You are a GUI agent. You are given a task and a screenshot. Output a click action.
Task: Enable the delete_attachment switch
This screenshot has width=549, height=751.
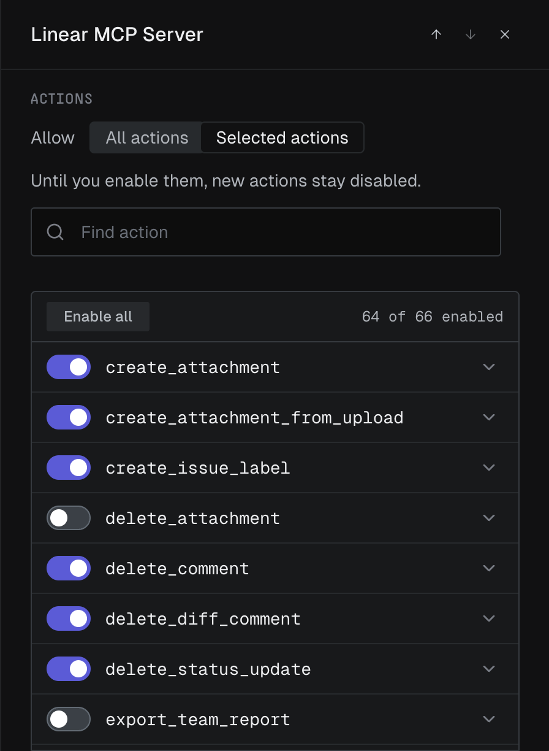(x=69, y=518)
